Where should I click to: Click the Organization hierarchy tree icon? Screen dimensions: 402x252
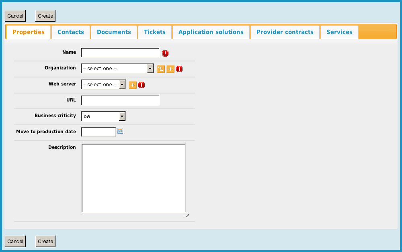point(161,69)
